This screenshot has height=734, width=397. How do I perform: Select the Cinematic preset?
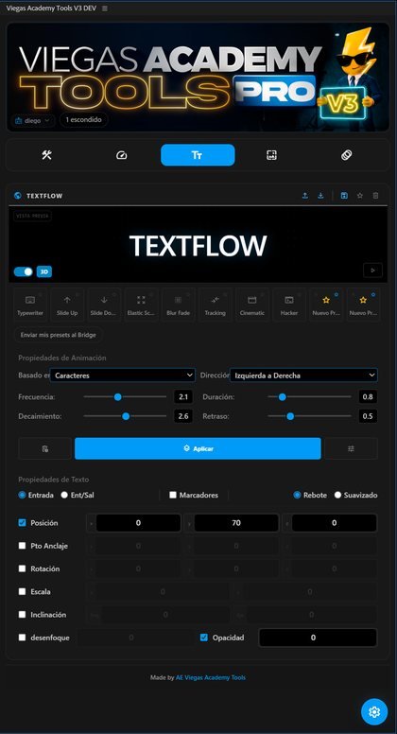coord(252,305)
